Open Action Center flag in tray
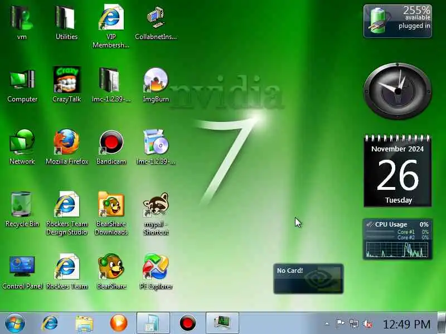Screen dimensions: 446x334 click(x=340, y=323)
